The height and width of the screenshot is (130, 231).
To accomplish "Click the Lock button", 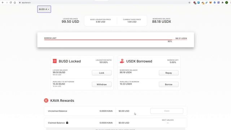I will pyautogui.click(x=102, y=73).
